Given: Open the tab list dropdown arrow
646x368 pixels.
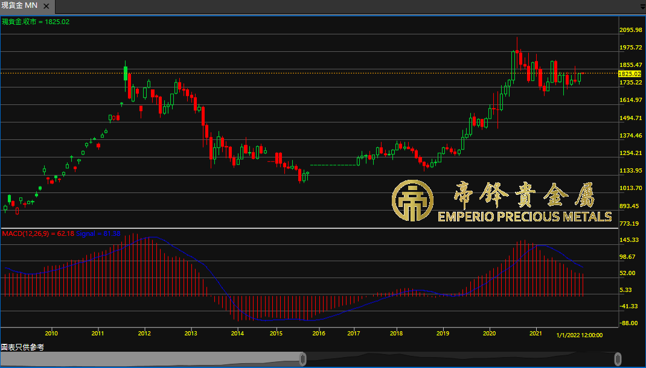Looking at the screenshot, I should coord(643,7).
